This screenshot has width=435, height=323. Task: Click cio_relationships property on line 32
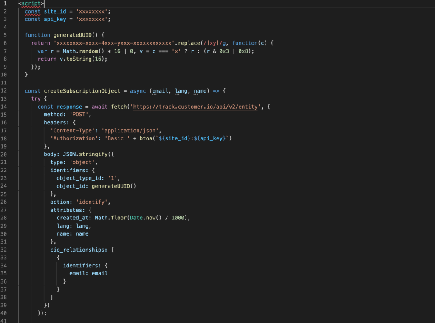tap(77, 250)
